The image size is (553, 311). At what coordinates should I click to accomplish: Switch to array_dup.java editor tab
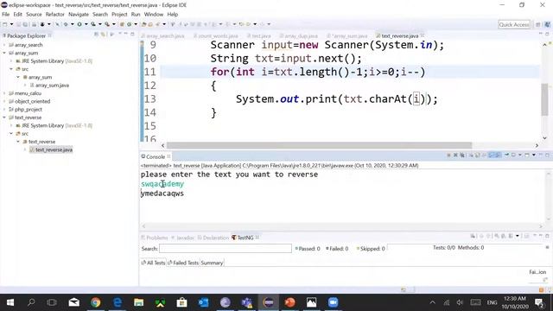pyautogui.click(x=299, y=36)
